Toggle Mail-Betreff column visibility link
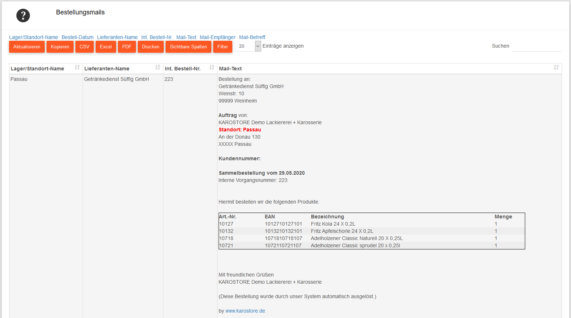The width and height of the screenshot is (571, 318). [x=252, y=37]
